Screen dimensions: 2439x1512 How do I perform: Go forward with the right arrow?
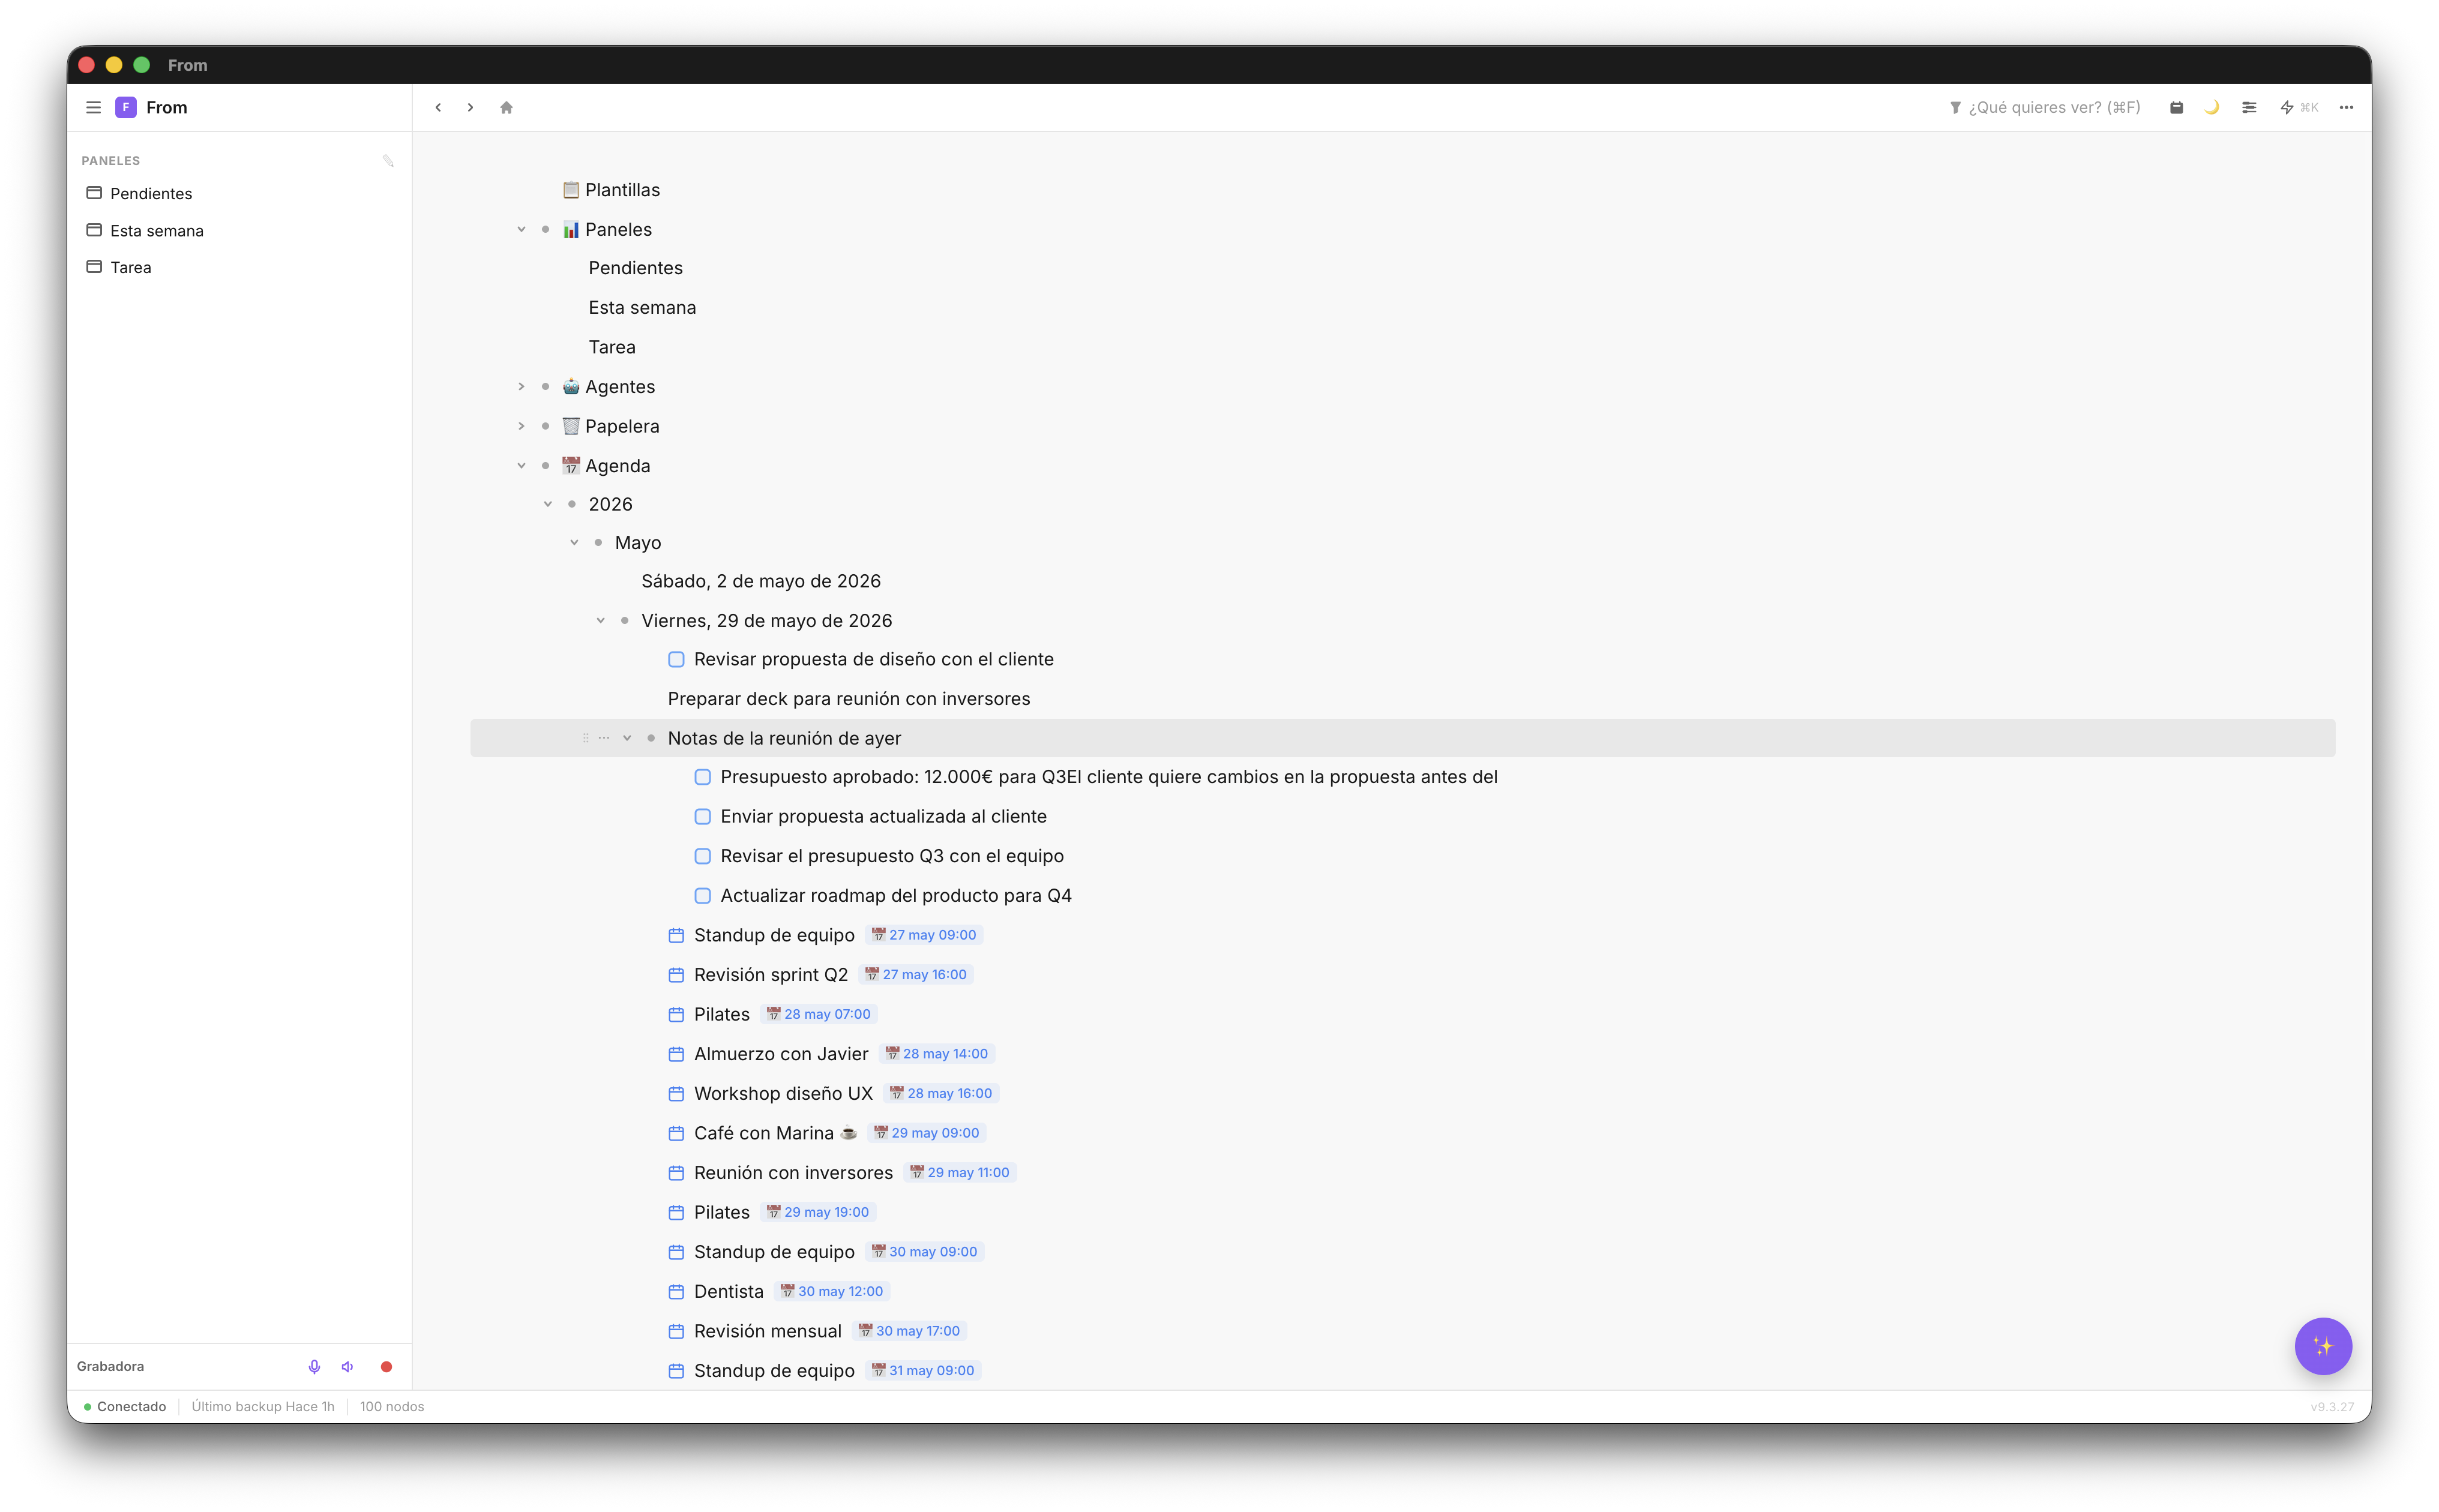[x=470, y=107]
